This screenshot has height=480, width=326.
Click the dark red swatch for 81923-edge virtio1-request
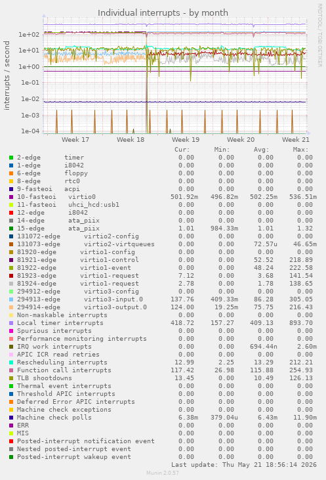pos(11,276)
